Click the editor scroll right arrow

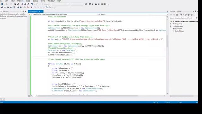pos(165,96)
